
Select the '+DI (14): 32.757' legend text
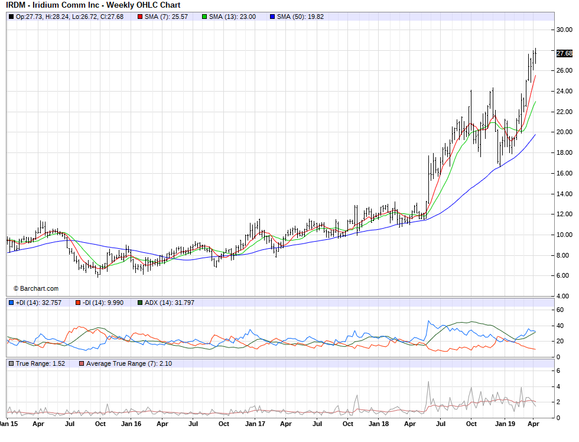pos(39,303)
